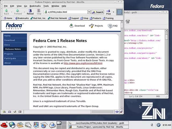The height and width of the screenshot is (129, 172).
Task: Click the online/offline connection icon in status bar
Action: click(x=117, y=112)
